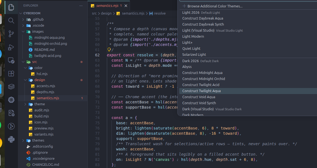This screenshot has width=317, height=168.
Task: Open Remote Explorer view
Action: tap(11, 60)
